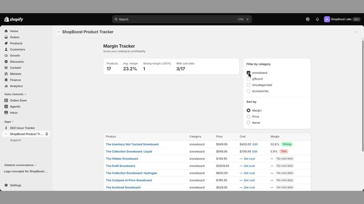Check the Uncategorized category filter
Viewport: 364px width, 204px height.
[x=248, y=85]
